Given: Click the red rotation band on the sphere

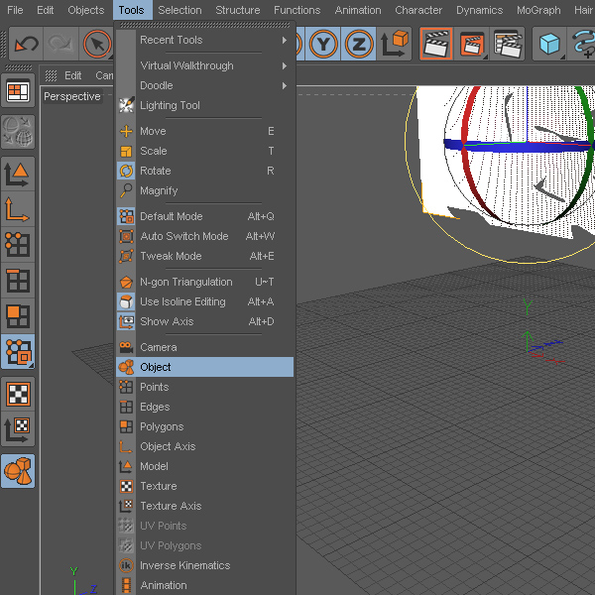Looking at the screenshot, I should coord(466,133).
